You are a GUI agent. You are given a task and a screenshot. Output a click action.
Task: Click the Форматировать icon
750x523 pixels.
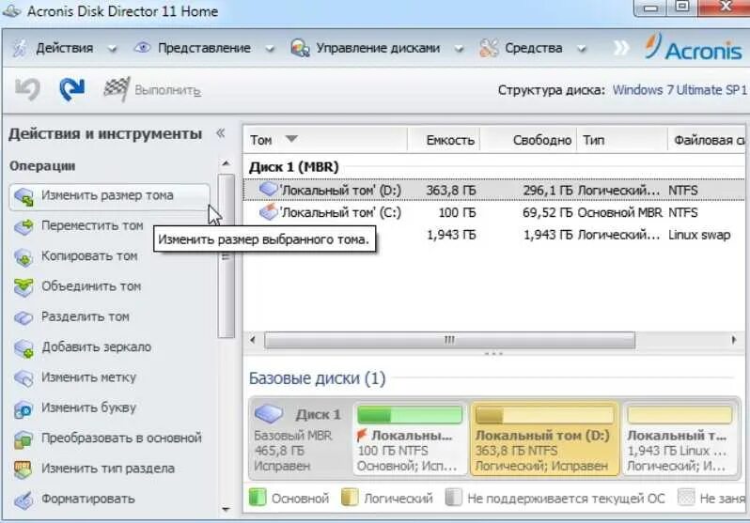coord(23,500)
